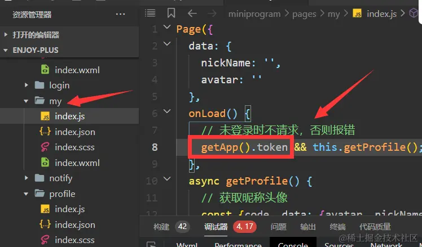422x247 pixels.
Task: Click JS icon of my/index.js
Action: click(45, 116)
